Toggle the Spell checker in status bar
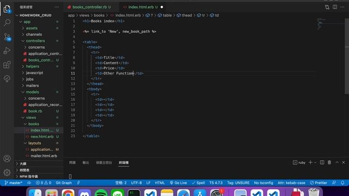Viewport: 349px width, 196px height. coord(198,183)
